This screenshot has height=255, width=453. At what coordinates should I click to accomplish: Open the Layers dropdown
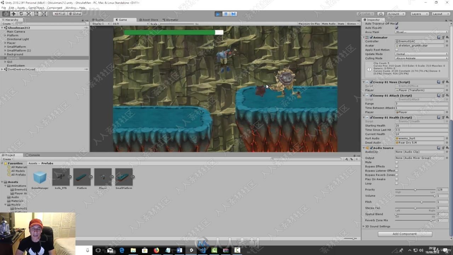419,14
